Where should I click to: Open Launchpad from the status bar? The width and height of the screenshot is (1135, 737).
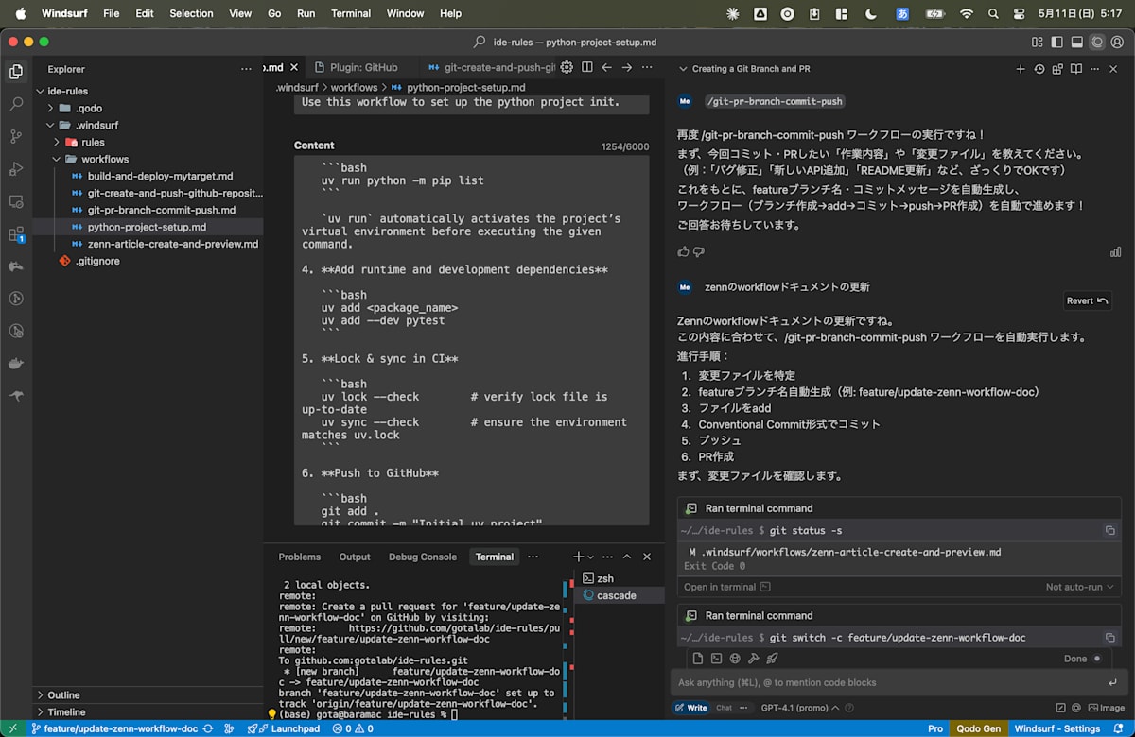click(x=282, y=728)
